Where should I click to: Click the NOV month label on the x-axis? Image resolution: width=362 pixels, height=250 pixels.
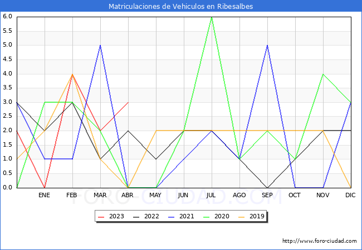point(323,195)
